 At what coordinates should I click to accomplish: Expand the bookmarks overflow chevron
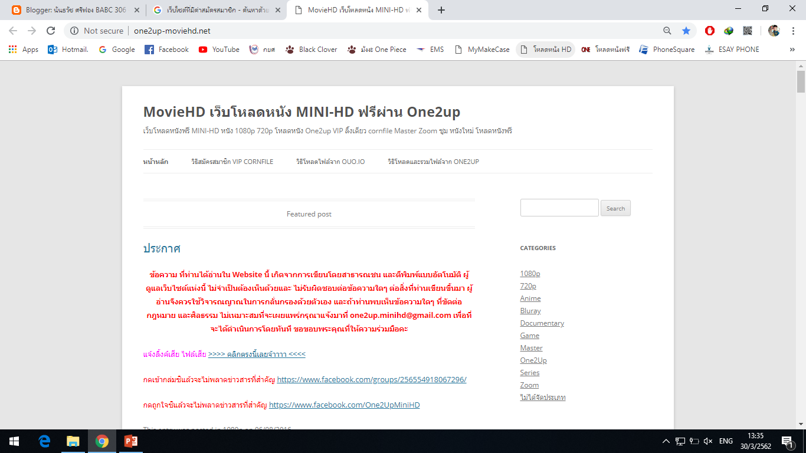[x=792, y=50]
